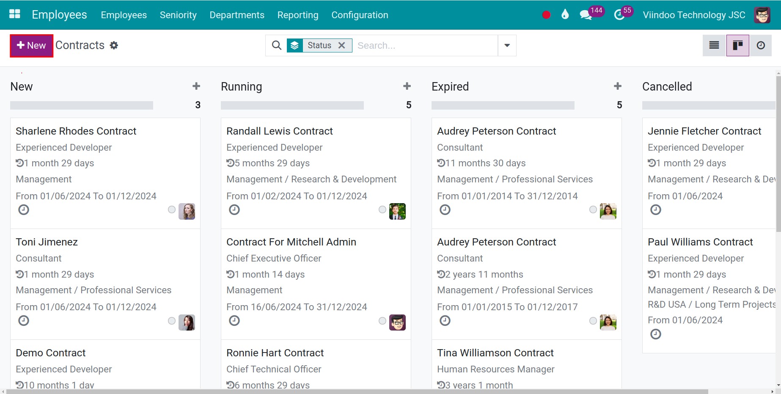Image resolution: width=781 pixels, height=394 pixels.
Task: Open activity clock on Audrey Peterson 2014 contract
Action: [x=445, y=210]
